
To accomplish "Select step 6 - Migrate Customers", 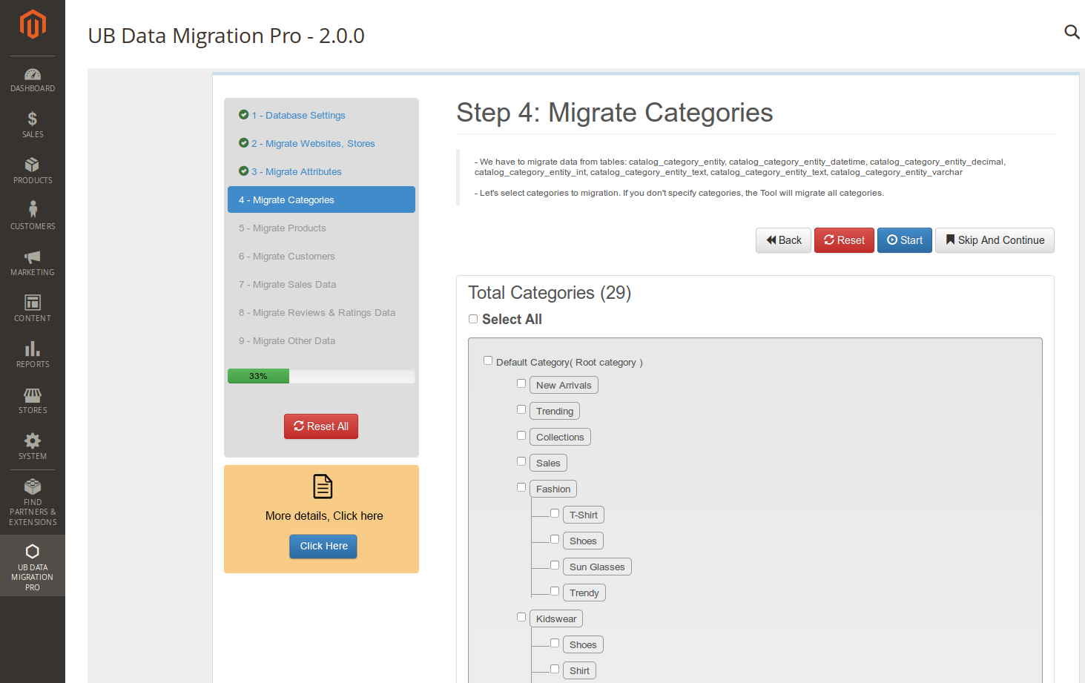I will [x=321, y=256].
